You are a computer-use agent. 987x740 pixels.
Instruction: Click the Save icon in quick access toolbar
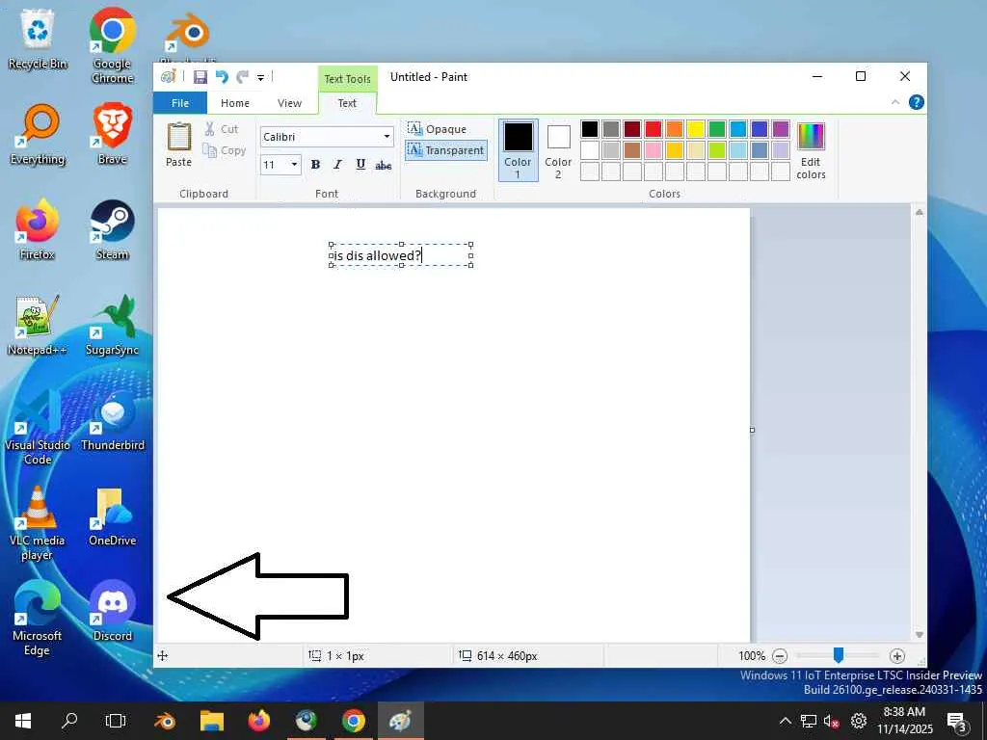[x=200, y=77]
